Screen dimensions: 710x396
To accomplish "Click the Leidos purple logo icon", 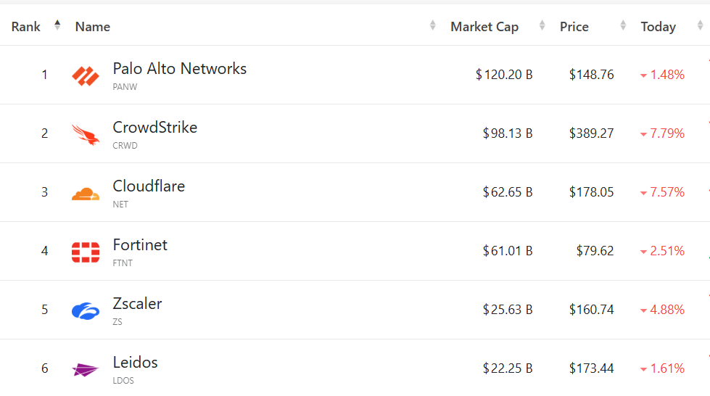I will pyautogui.click(x=86, y=369).
